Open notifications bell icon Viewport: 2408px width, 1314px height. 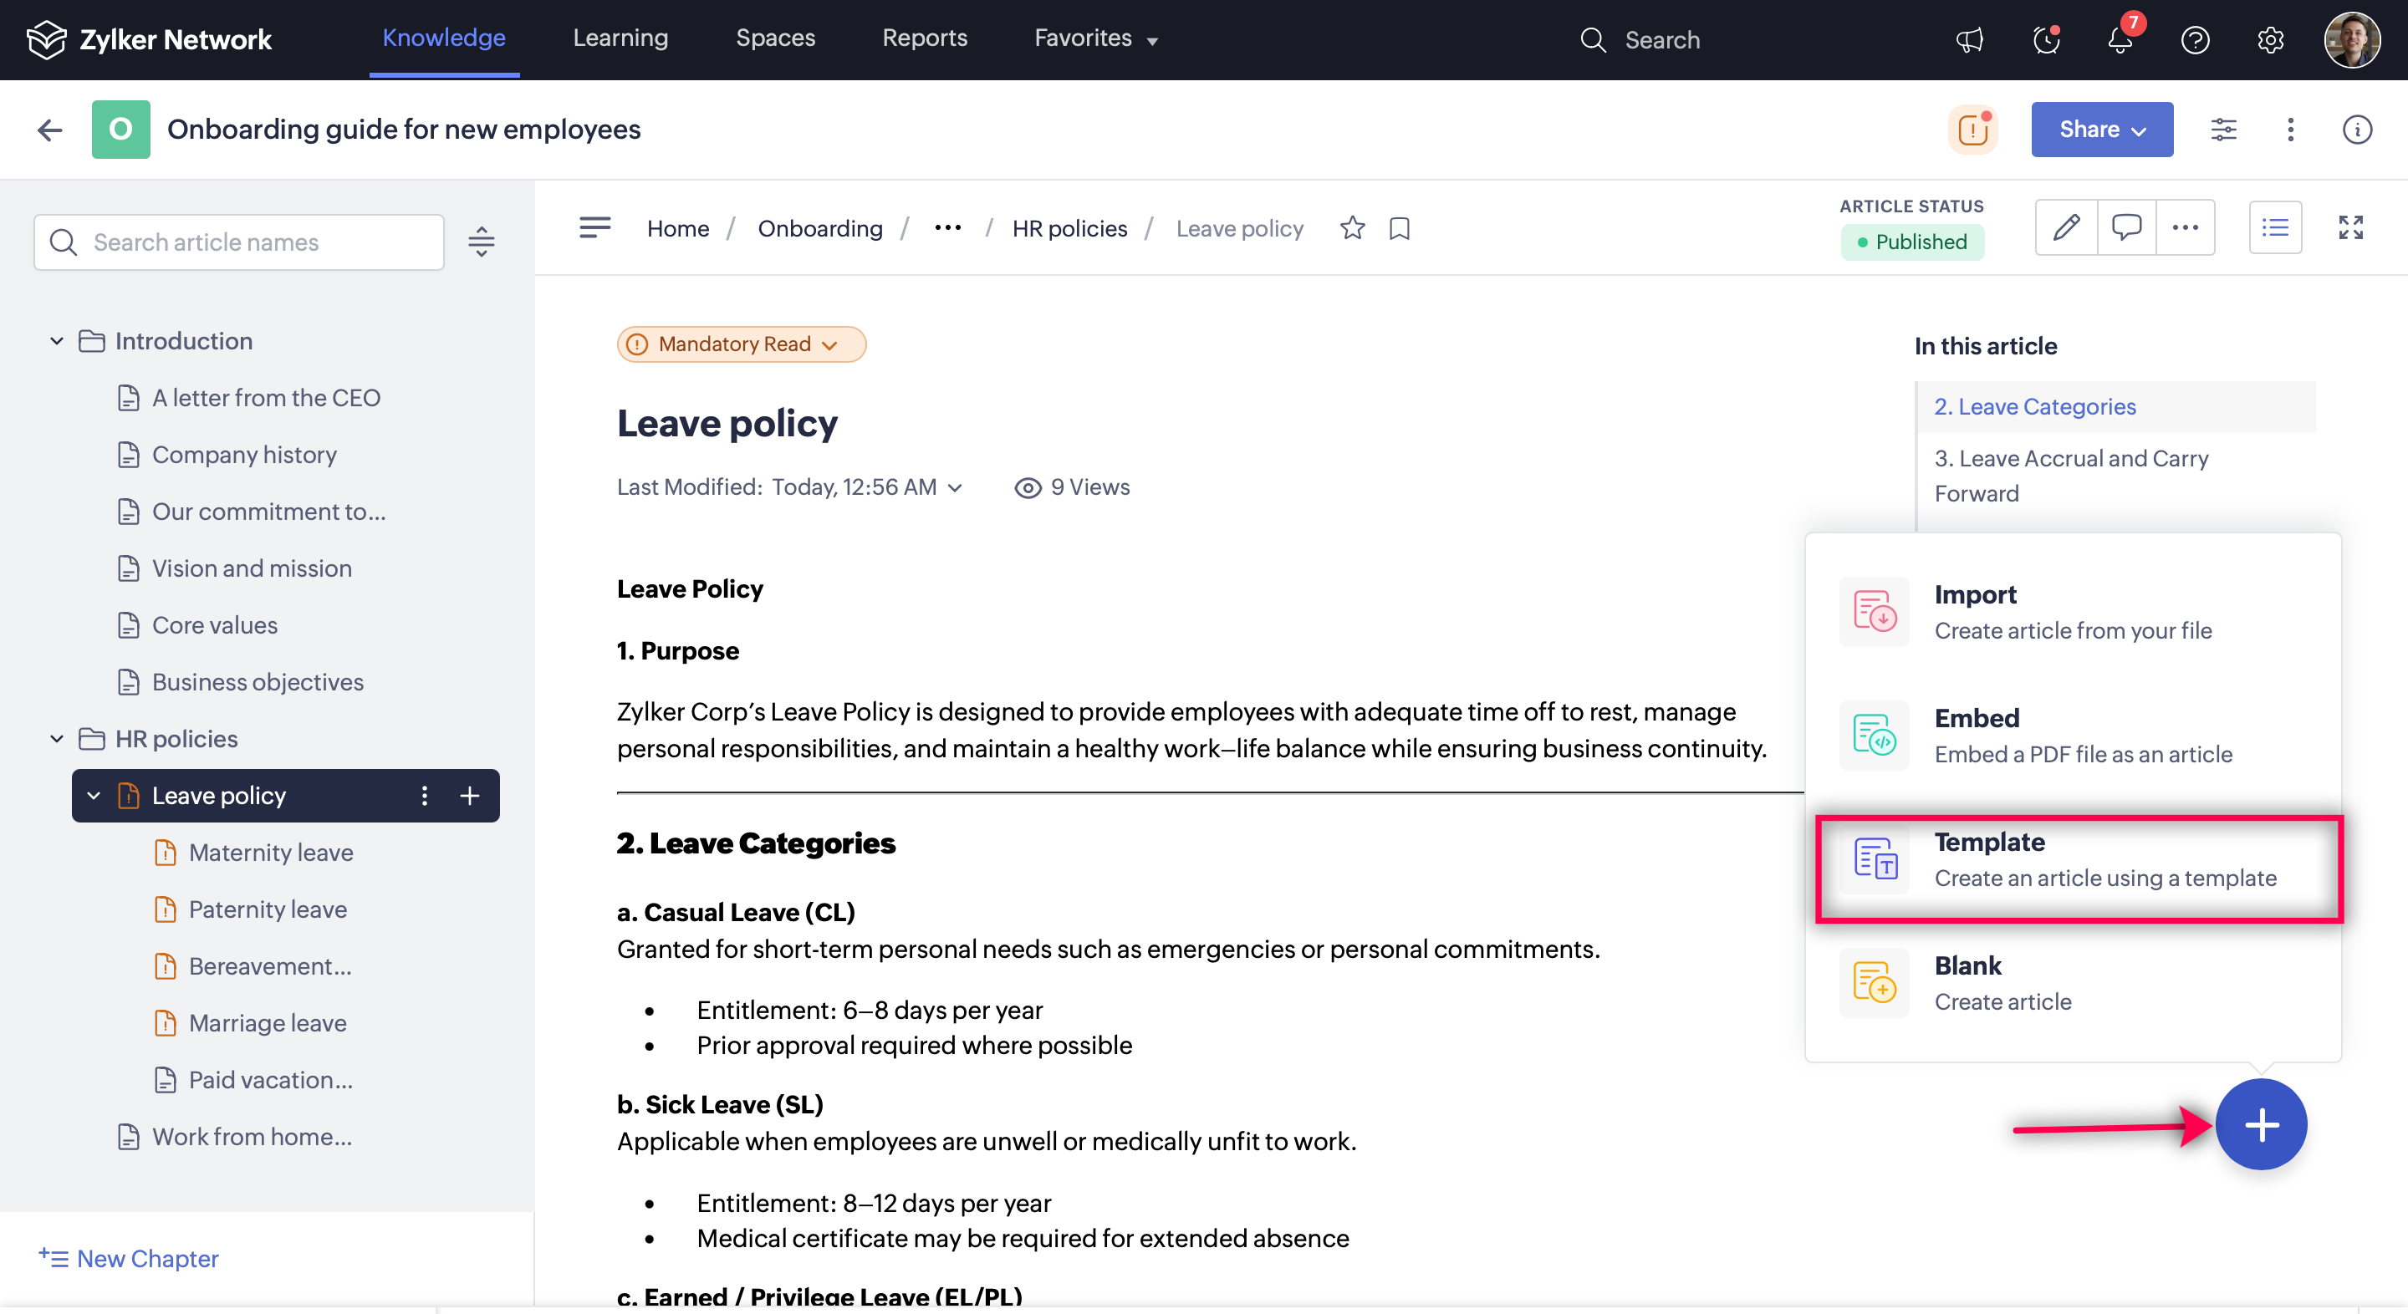pos(2120,40)
